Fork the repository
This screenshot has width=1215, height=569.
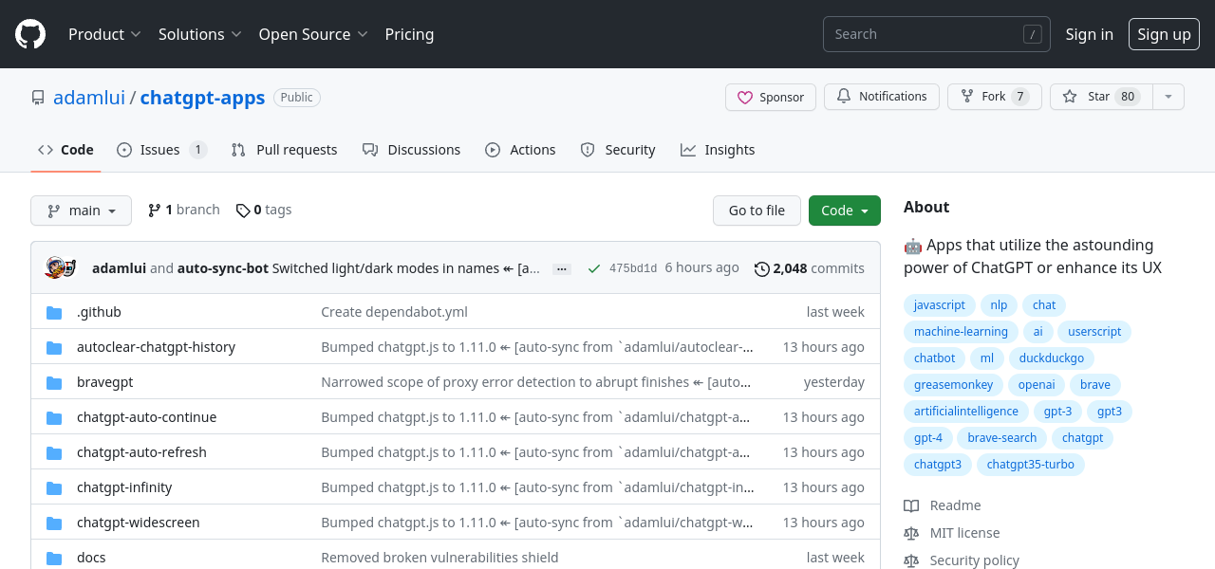pyautogui.click(x=994, y=97)
